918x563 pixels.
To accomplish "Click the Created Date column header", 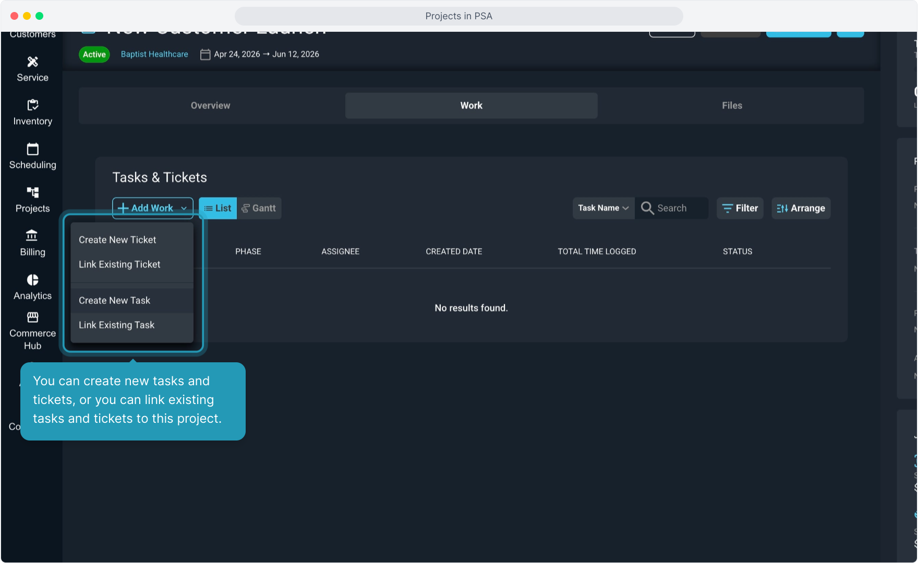I will [x=454, y=251].
